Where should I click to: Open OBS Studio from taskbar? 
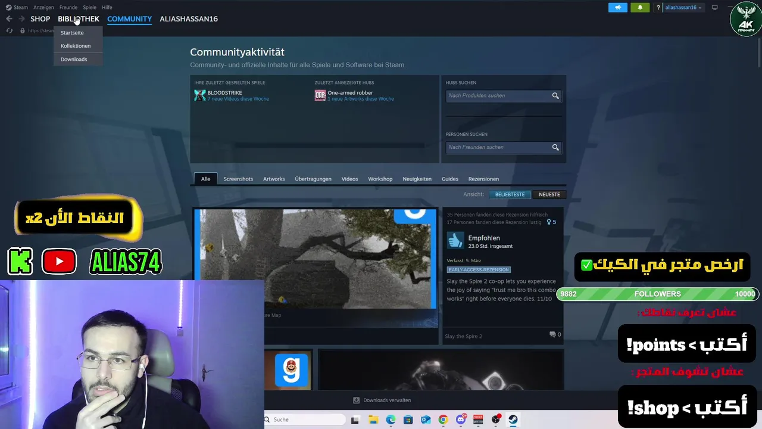coord(495,419)
